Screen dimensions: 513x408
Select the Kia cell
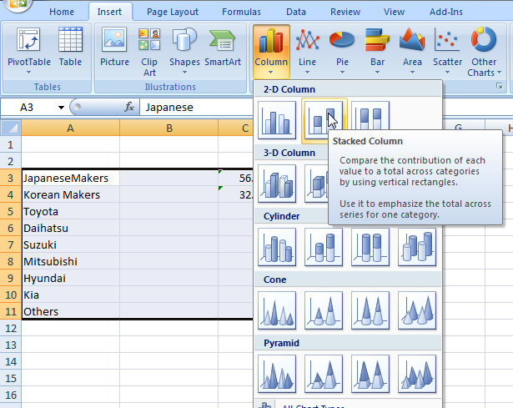pos(71,295)
